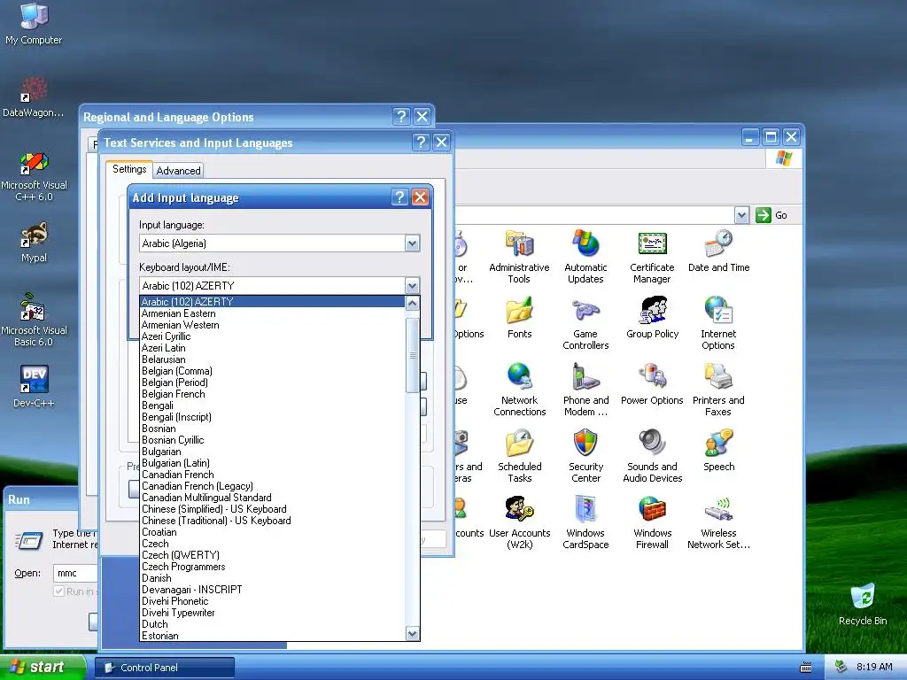Click the layout list scrollbar thumb

(x=412, y=355)
